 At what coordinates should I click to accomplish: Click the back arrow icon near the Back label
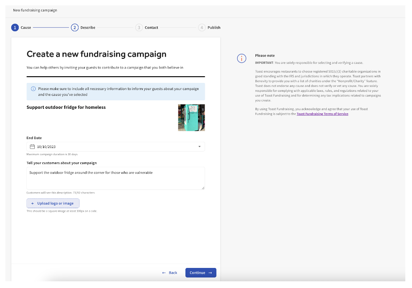coord(163,272)
